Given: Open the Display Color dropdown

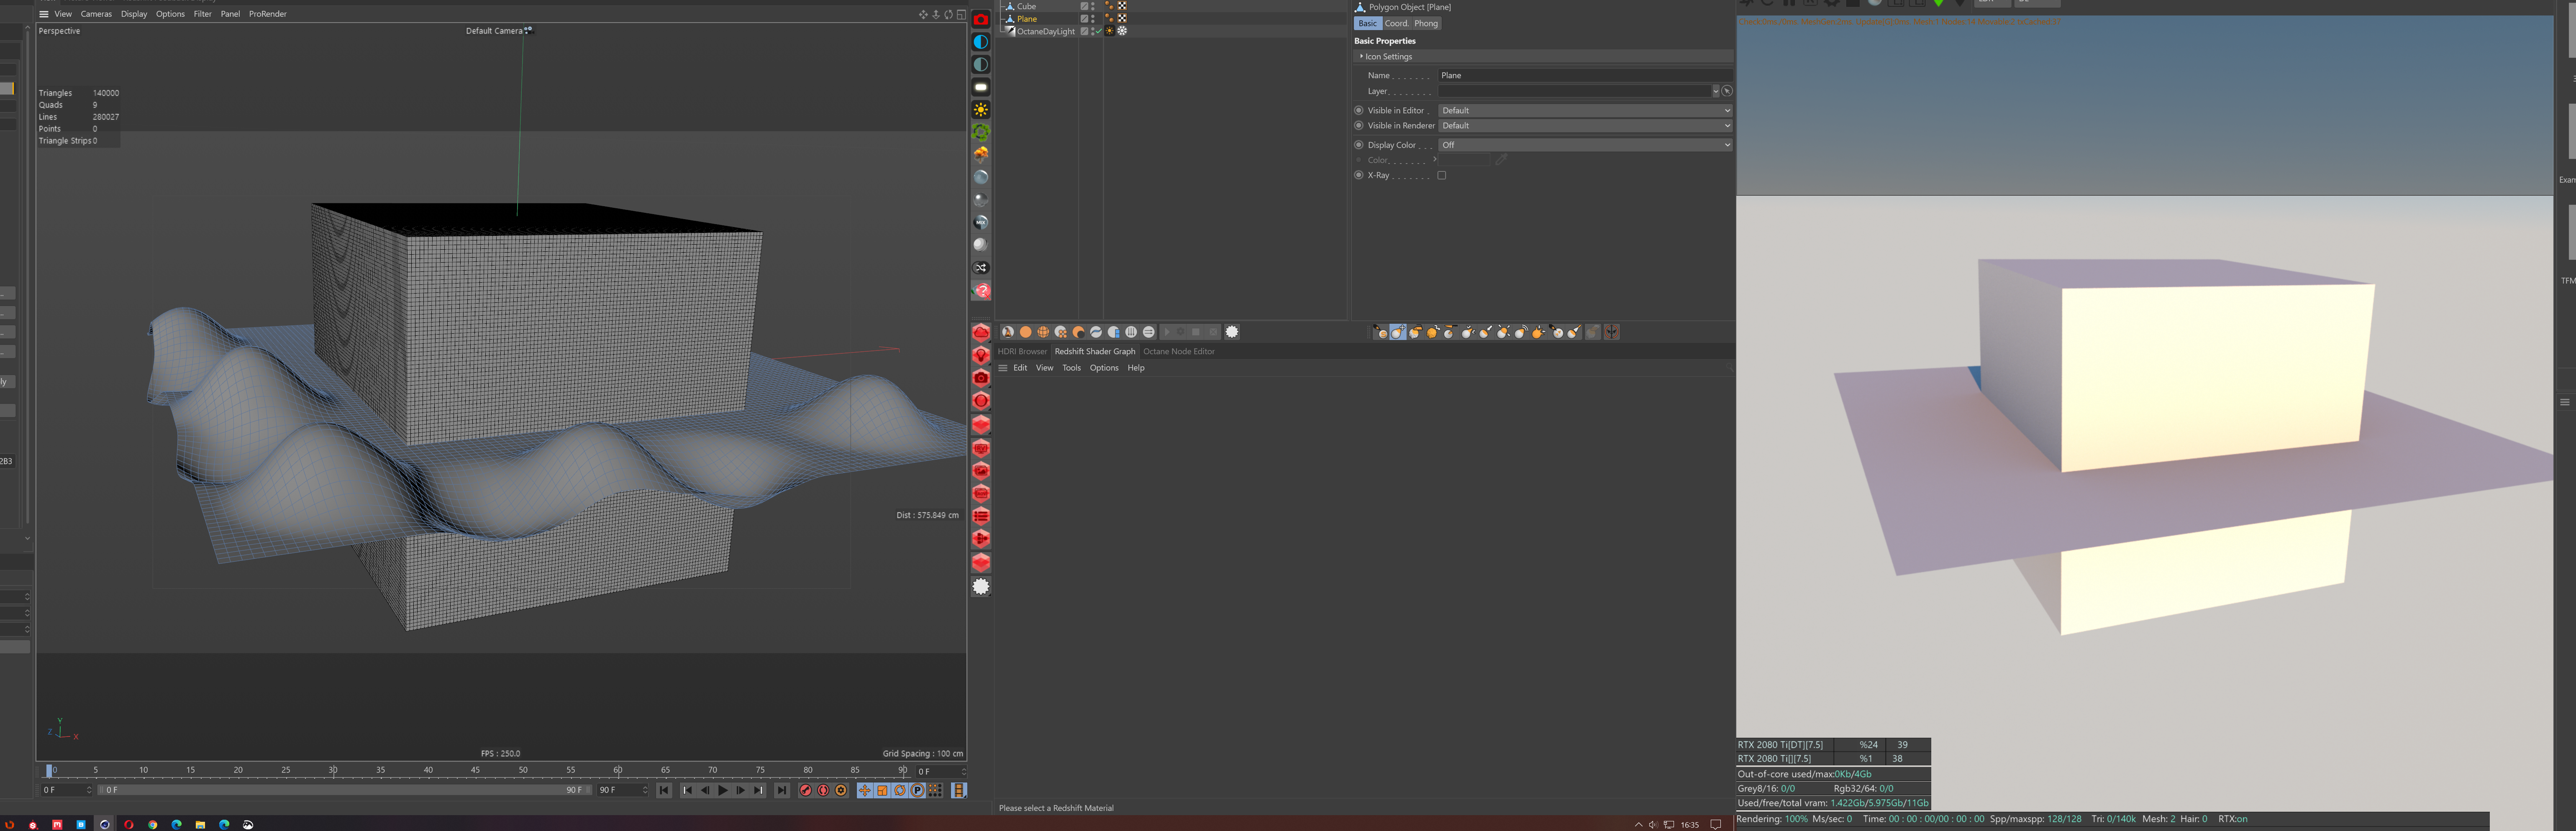Looking at the screenshot, I should [x=1584, y=145].
